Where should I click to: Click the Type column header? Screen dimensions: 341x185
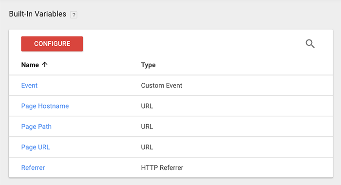[x=148, y=65]
